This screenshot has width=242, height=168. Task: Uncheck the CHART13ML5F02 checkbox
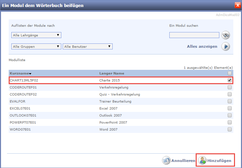pos(229,80)
